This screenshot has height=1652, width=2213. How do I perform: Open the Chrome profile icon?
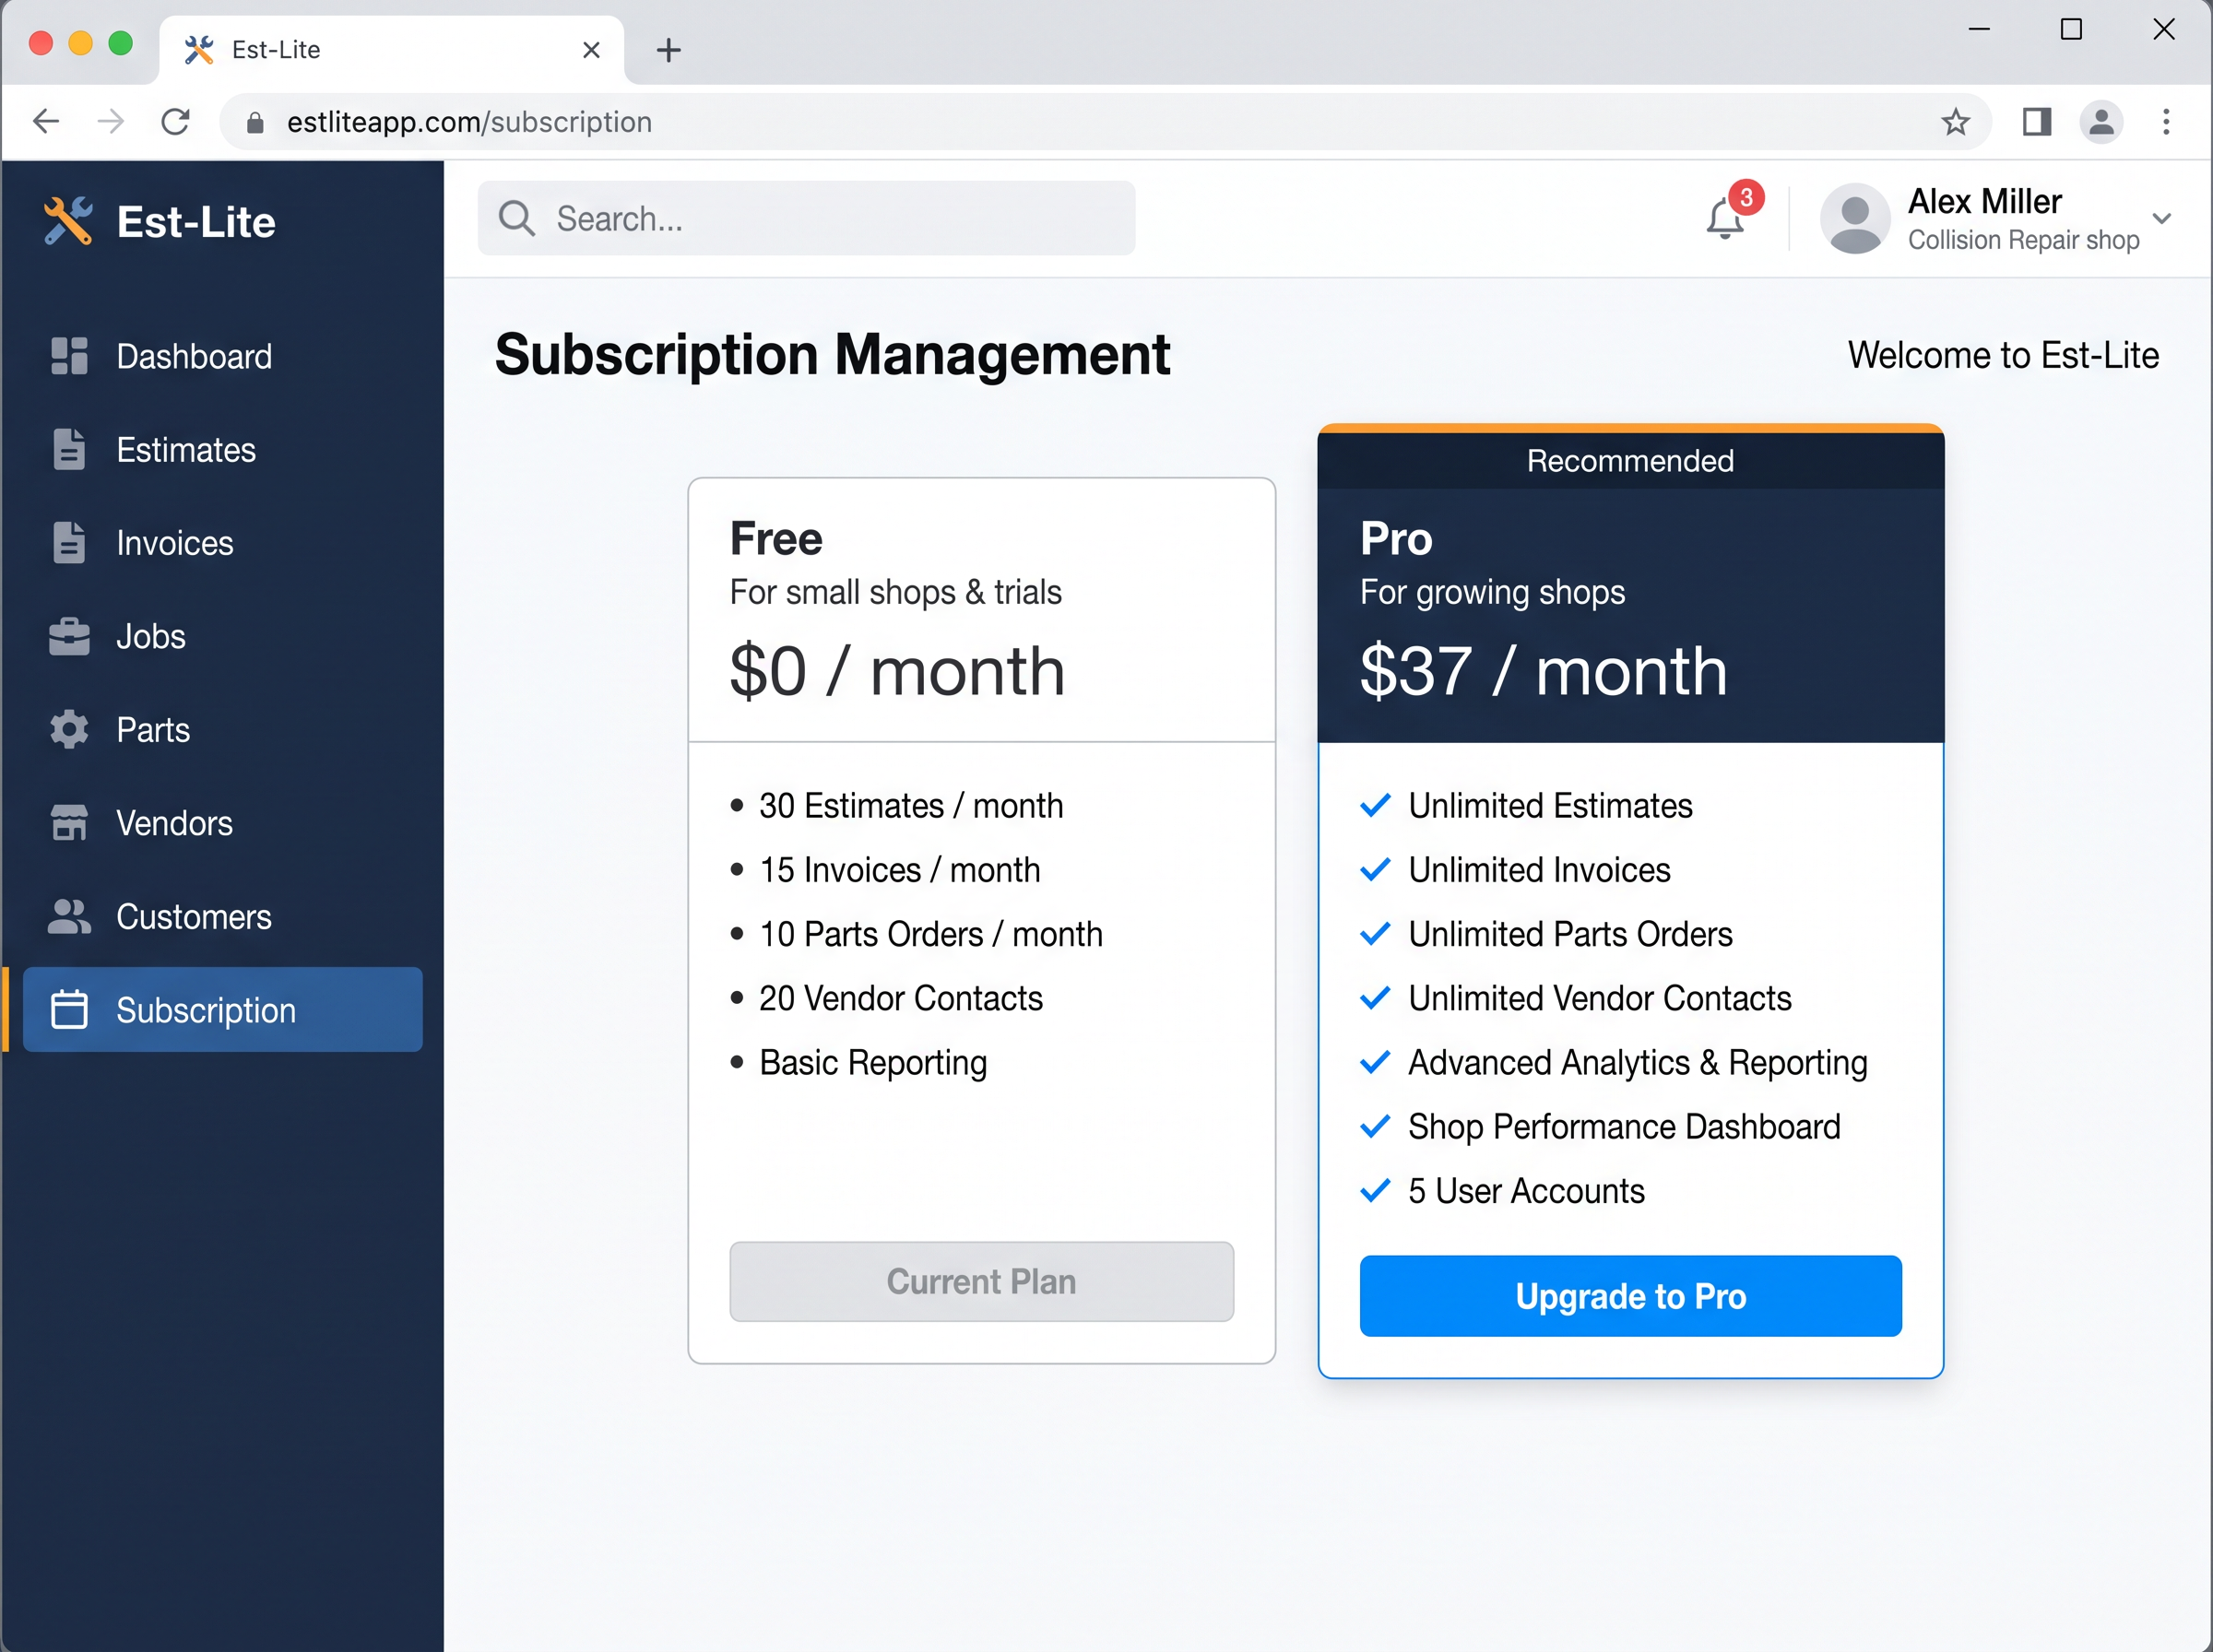[x=2101, y=122]
